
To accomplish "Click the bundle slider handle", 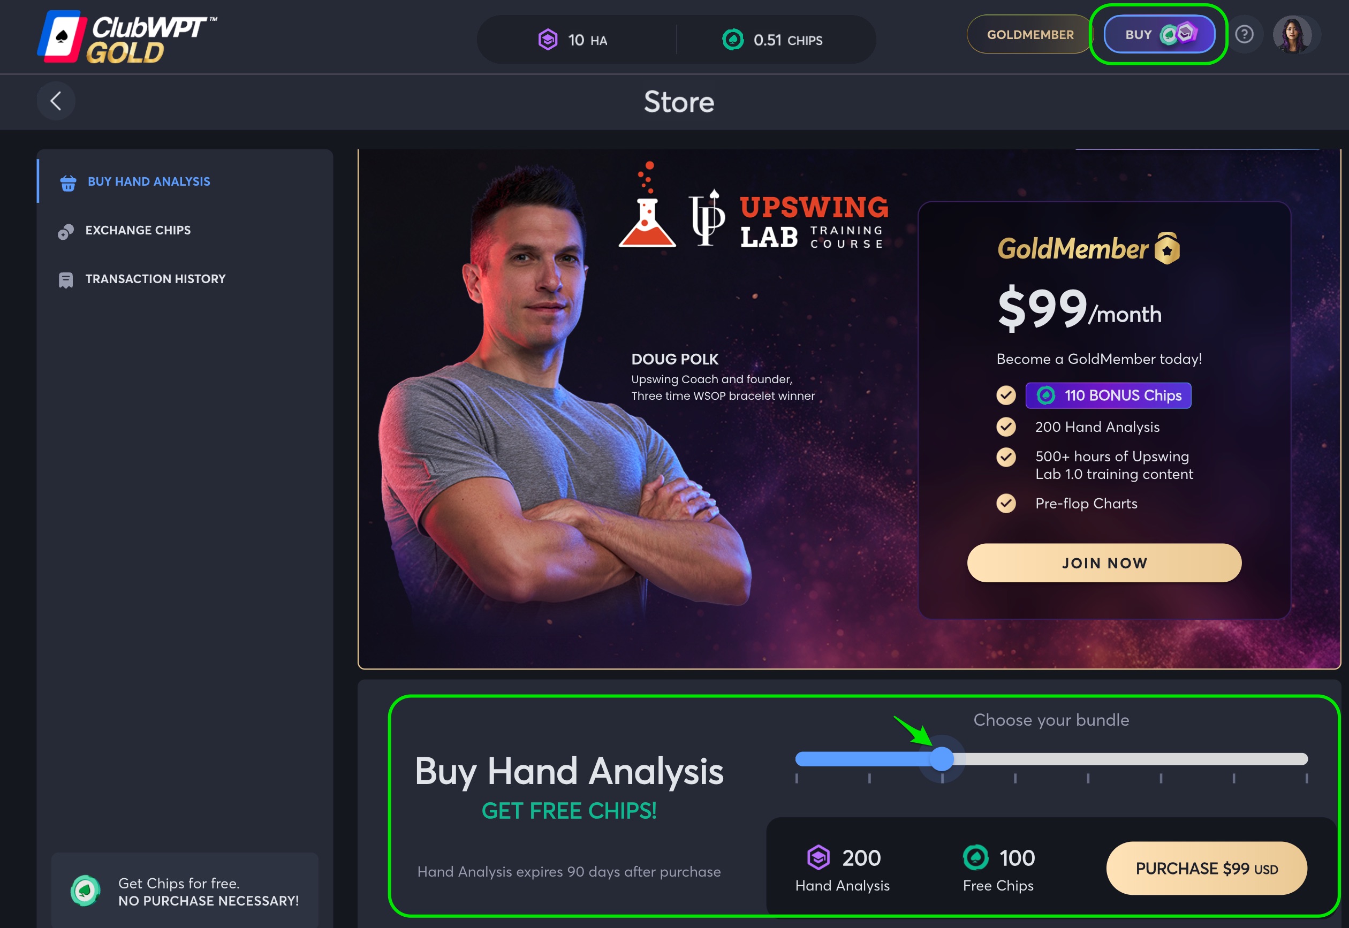I will click(x=942, y=759).
